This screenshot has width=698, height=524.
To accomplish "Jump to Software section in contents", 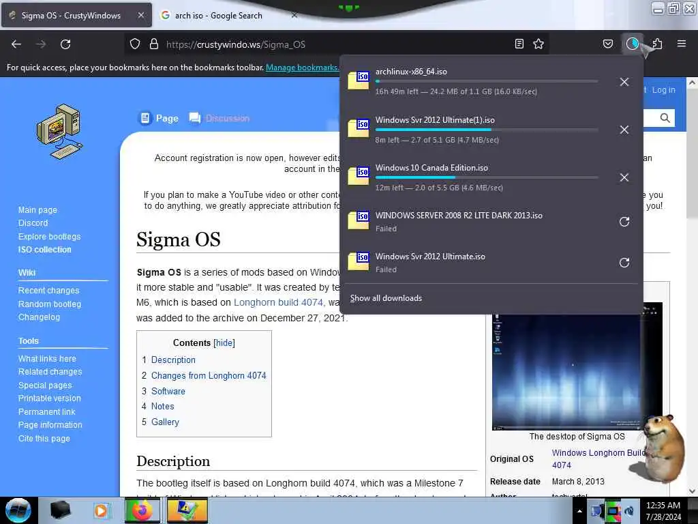I will point(168,391).
